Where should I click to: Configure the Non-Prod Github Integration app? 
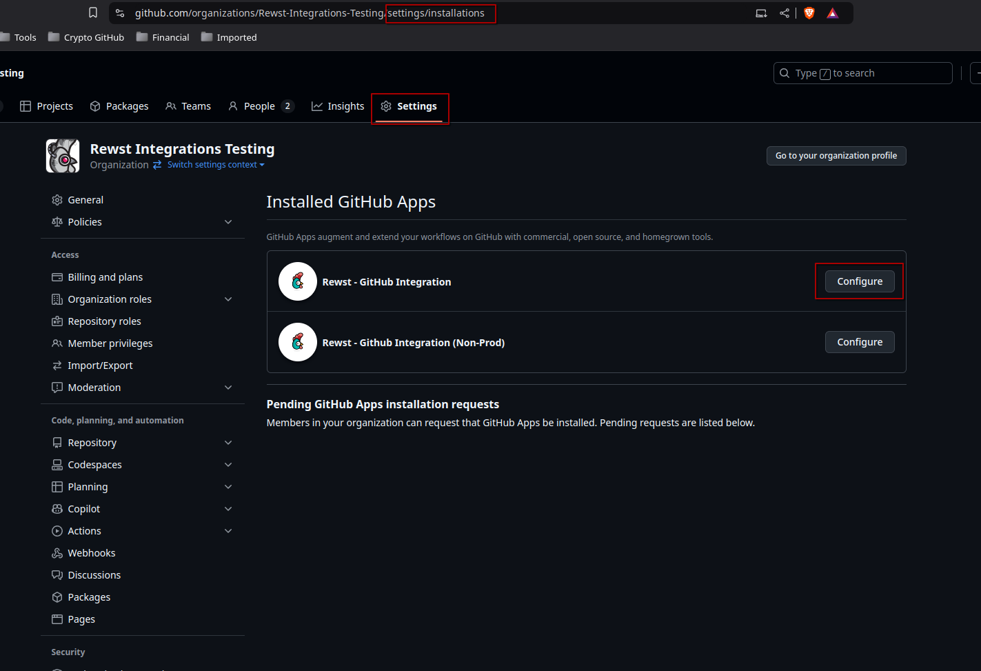pos(859,342)
